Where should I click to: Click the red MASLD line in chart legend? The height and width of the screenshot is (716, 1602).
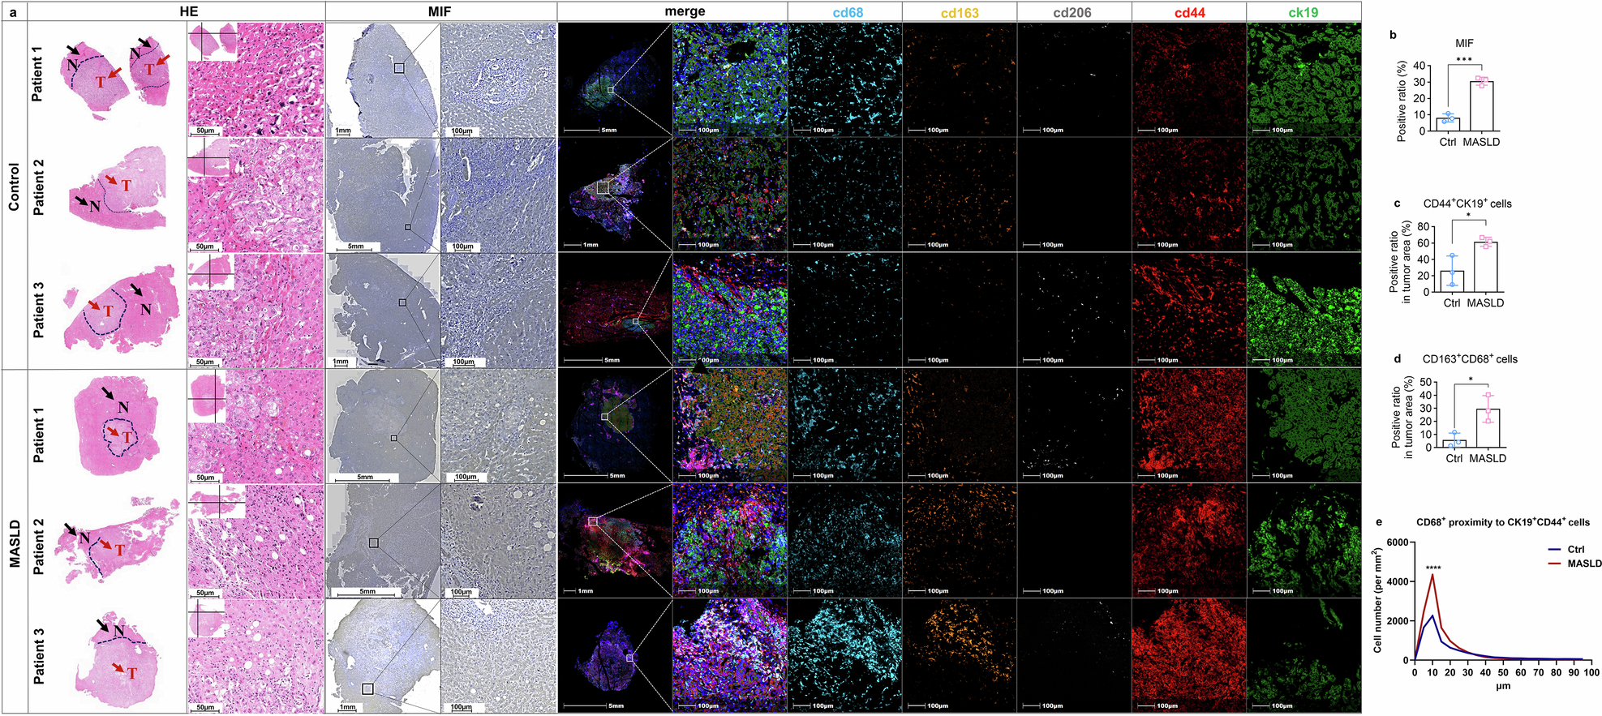click(x=1554, y=563)
